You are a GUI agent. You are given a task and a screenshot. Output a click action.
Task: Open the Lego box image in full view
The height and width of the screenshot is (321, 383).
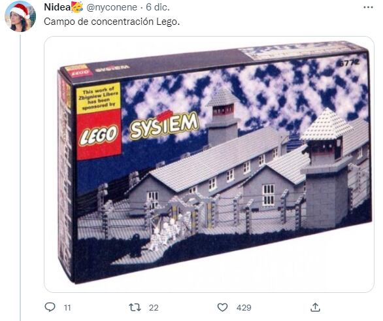(x=209, y=164)
